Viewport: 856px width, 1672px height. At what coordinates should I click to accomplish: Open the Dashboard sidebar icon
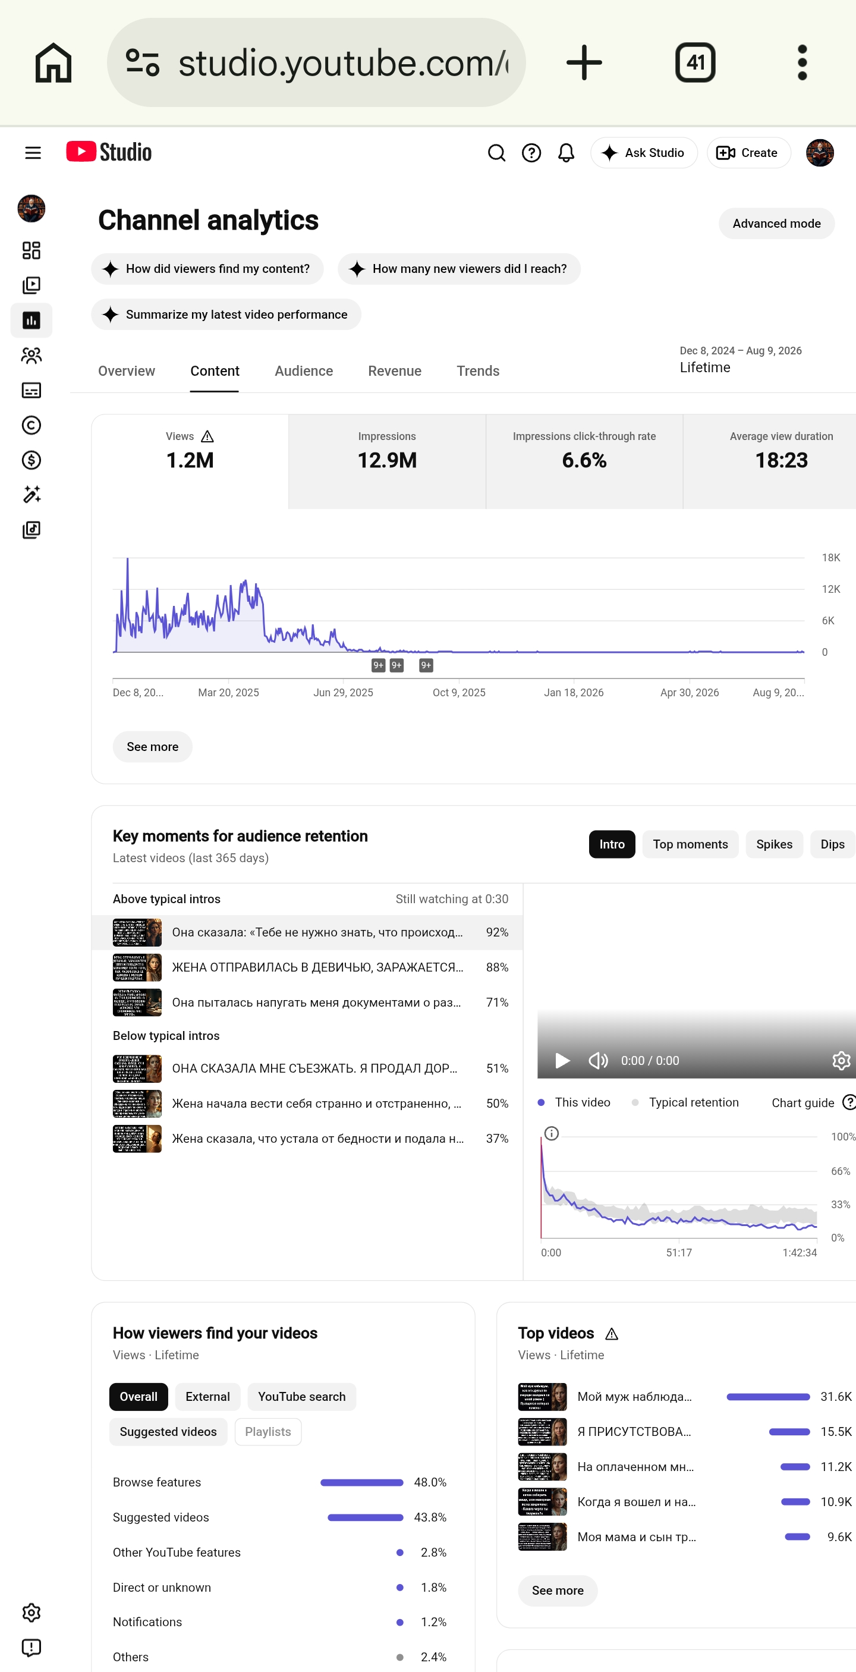31,250
